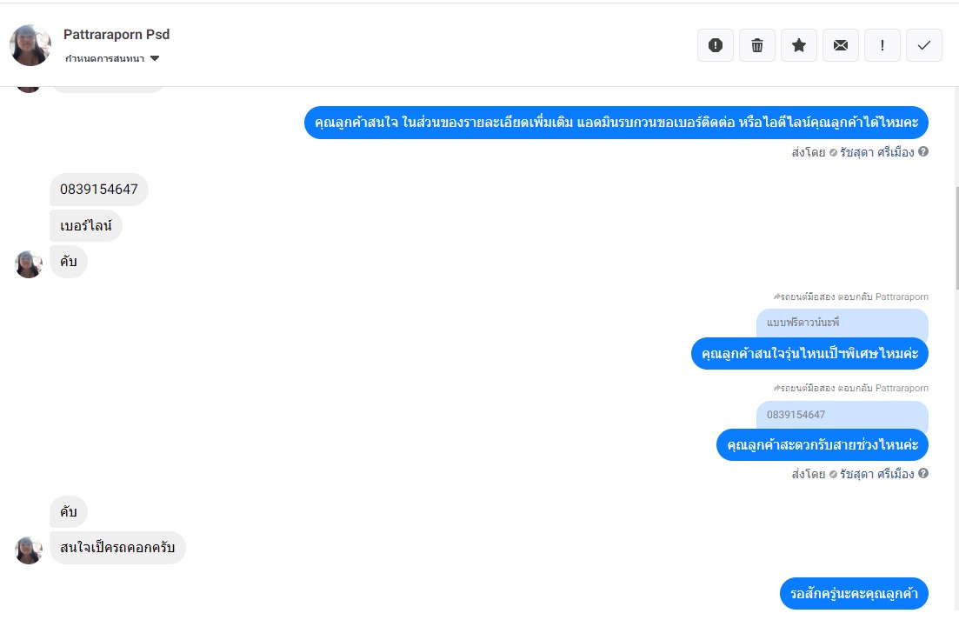The width and height of the screenshot is (959, 620).
Task: Select the รอสักครู่นะคะคุณลูกค้า message bubble
Action: 854,594
